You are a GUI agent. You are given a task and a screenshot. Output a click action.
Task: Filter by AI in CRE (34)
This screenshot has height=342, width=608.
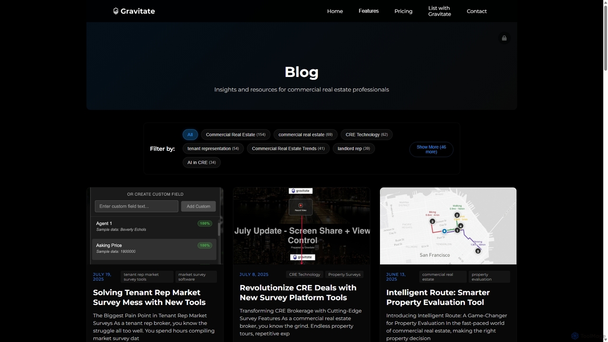[x=201, y=162]
